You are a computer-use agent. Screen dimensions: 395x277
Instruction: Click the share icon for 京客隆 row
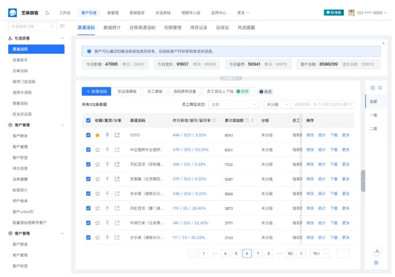click(x=117, y=179)
